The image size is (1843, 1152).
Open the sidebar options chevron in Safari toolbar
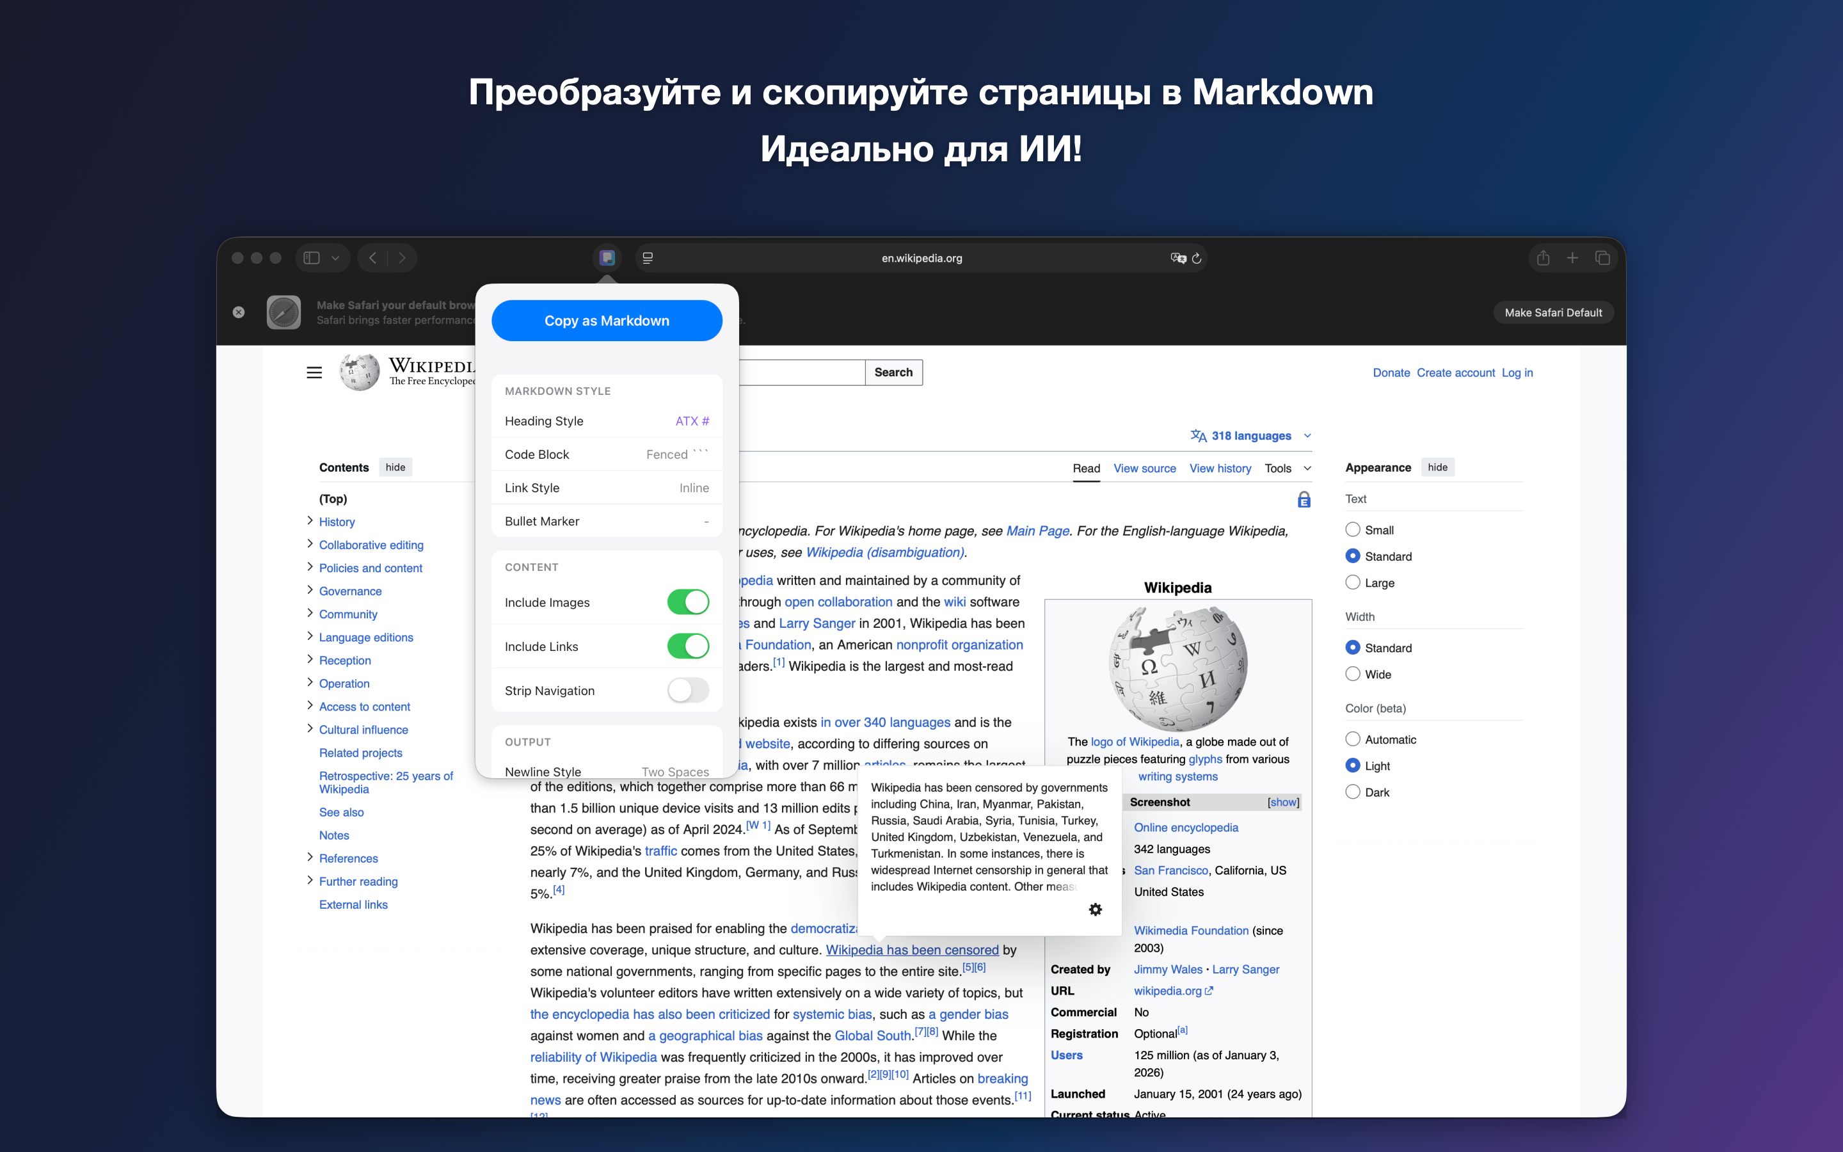(x=335, y=257)
